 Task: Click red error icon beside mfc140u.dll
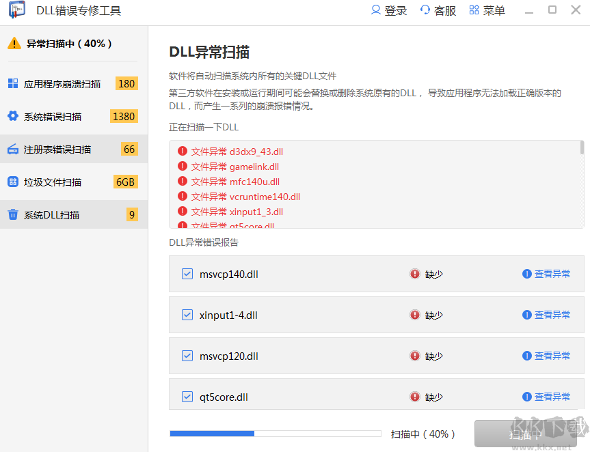pos(183,181)
